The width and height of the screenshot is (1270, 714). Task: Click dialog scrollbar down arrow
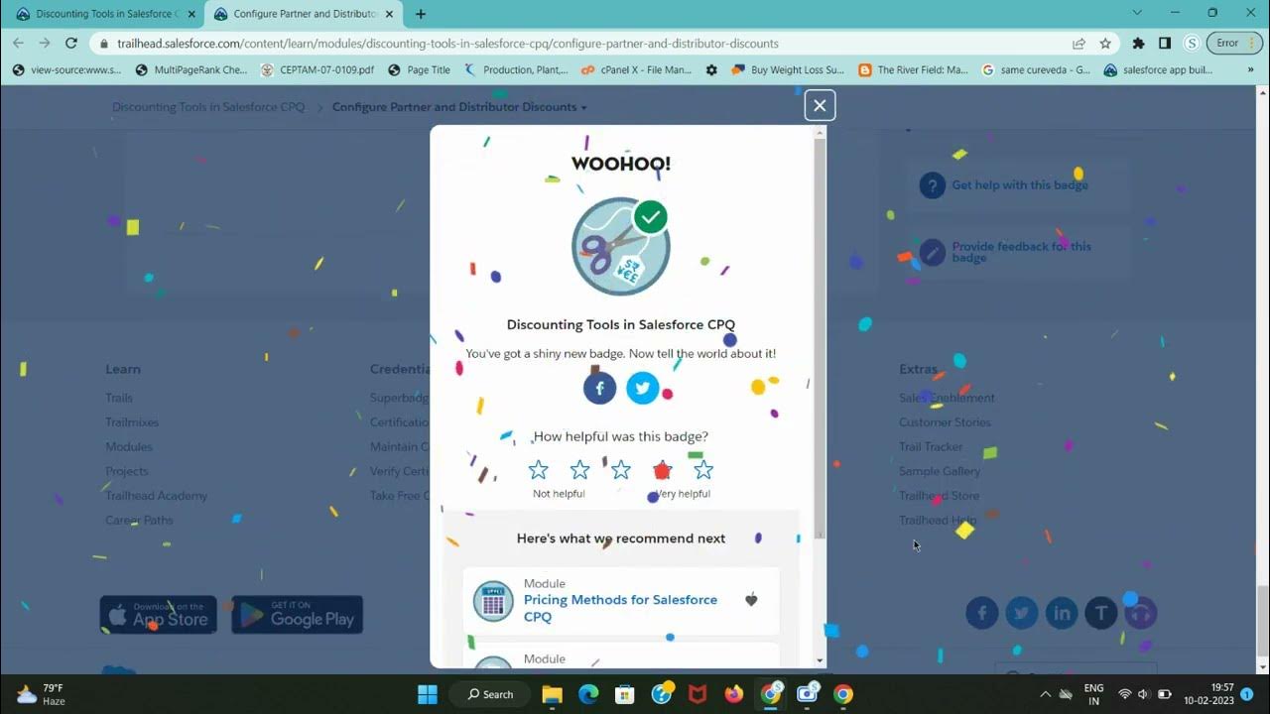(x=820, y=660)
